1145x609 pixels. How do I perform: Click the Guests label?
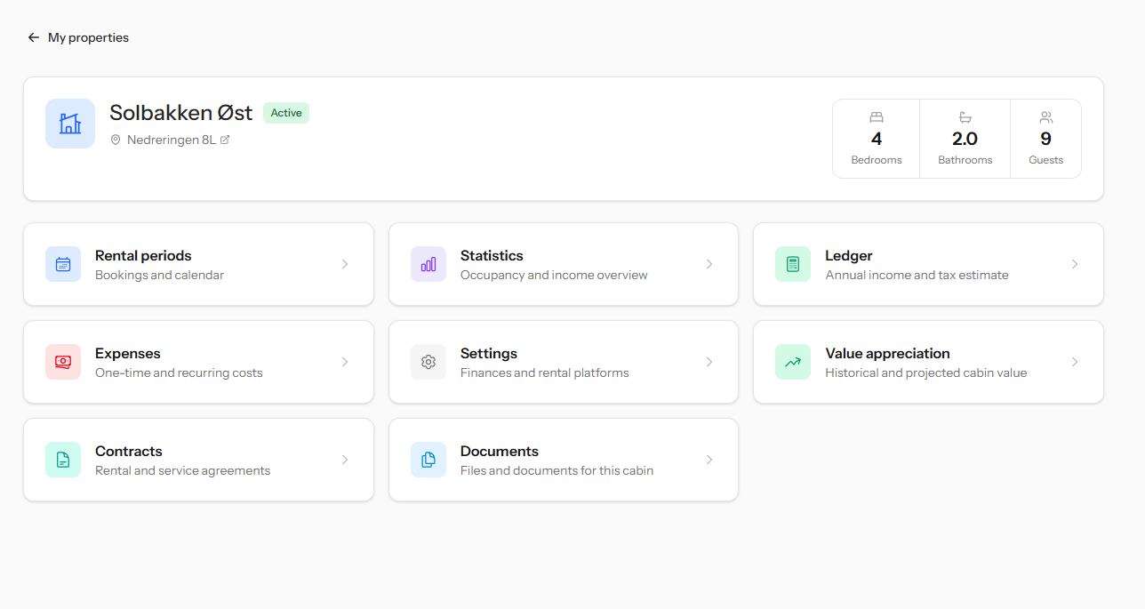click(1046, 160)
